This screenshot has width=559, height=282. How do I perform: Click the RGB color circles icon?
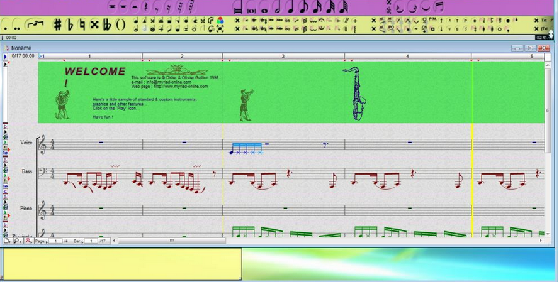pos(220,20)
